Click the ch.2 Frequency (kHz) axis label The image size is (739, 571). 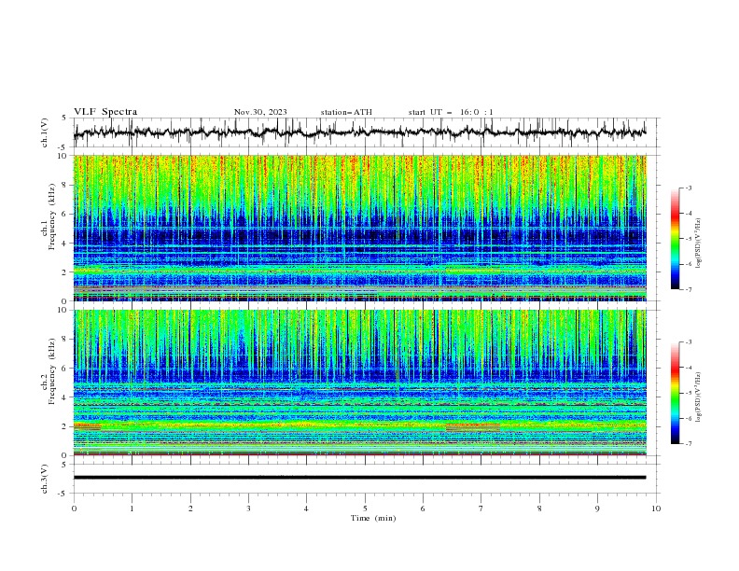pos(54,371)
